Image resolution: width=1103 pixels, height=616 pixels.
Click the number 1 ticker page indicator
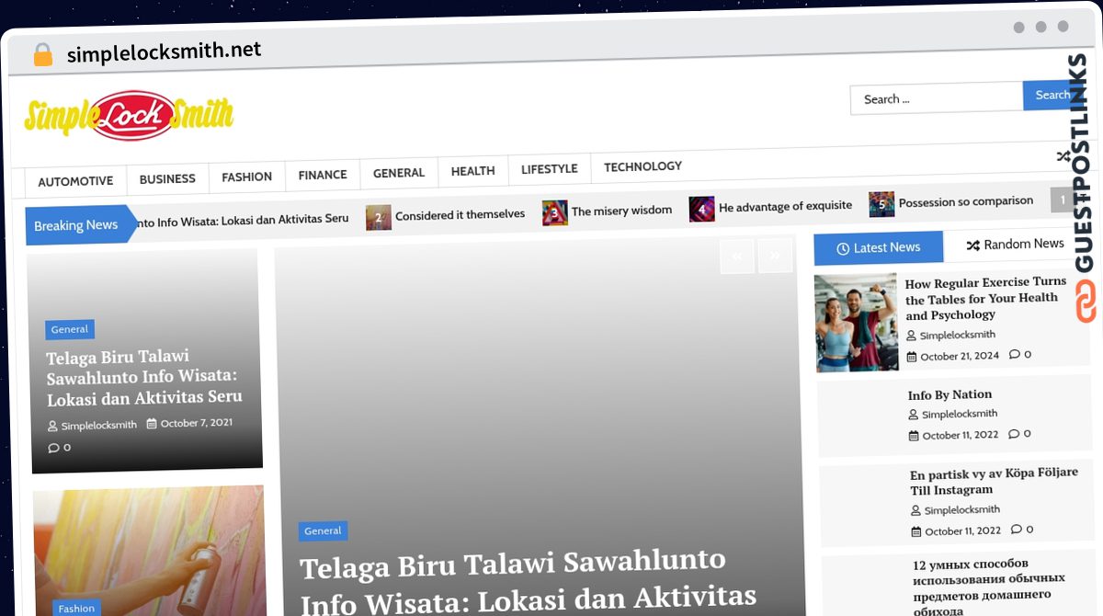1063,199
